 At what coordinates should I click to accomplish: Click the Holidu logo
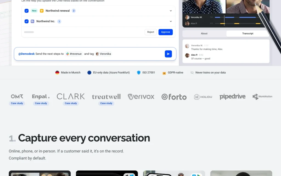(x=203, y=97)
